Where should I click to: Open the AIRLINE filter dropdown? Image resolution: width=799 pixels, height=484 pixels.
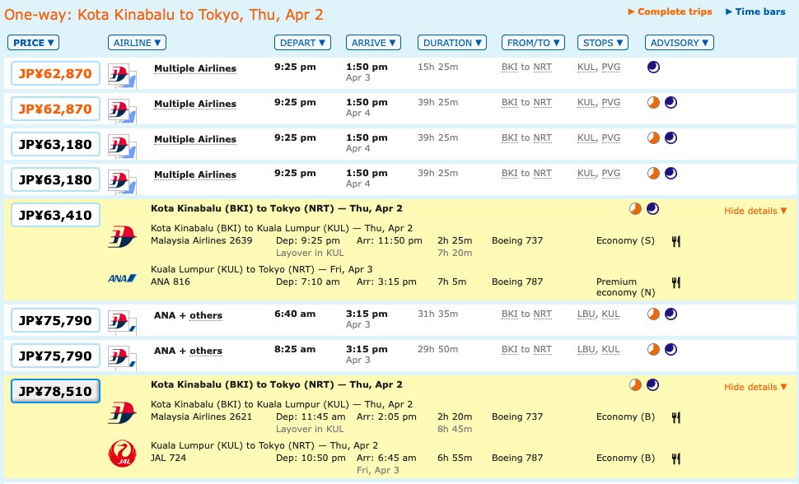tap(137, 43)
